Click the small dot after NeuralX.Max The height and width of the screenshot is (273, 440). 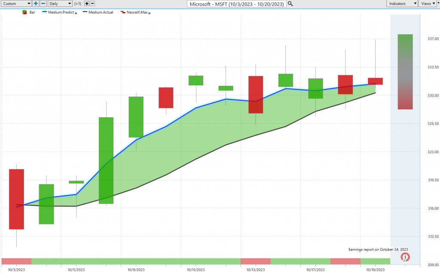149,13
